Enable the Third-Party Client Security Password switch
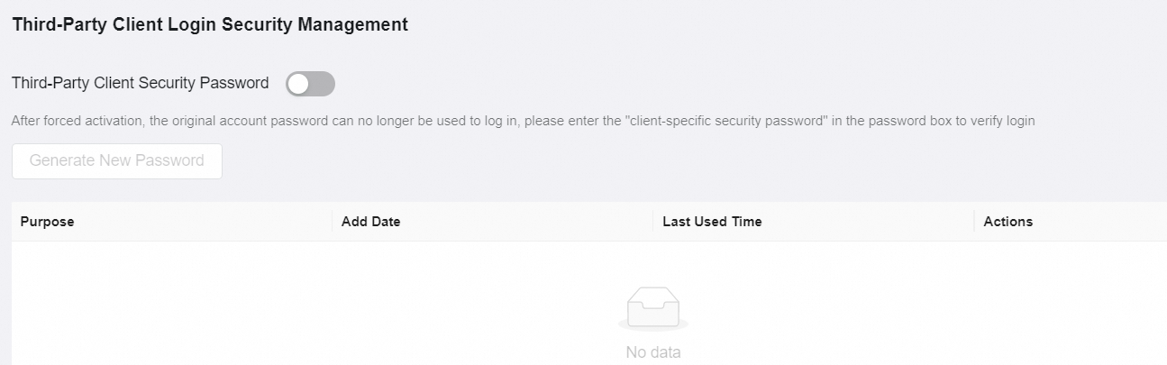The height and width of the screenshot is (365, 1167). click(x=310, y=84)
